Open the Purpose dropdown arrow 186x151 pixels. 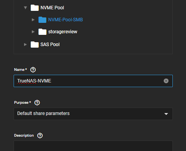(x=166, y=114)
